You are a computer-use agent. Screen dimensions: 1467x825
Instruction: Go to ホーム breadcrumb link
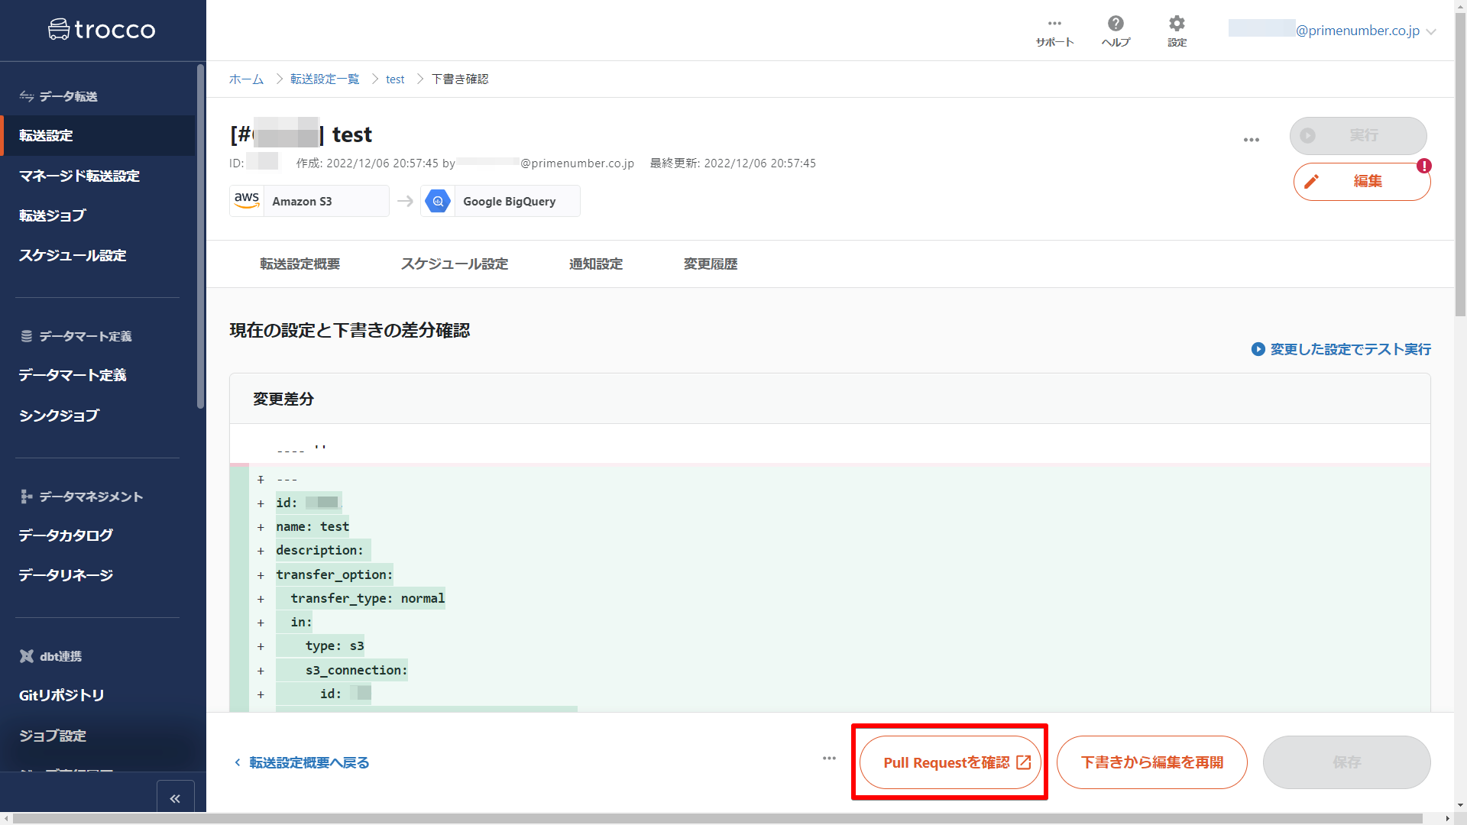[246, 79]
